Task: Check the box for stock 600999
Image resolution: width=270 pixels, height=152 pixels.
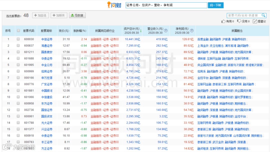Action: point(18,71)
